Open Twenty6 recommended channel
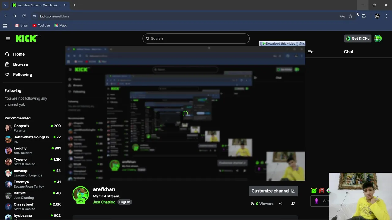This screenshot has width=392, height=220. 32,184
